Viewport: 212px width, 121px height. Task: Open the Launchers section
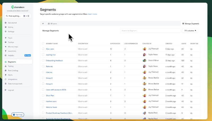pyautogui.click(x=12, y=51)
